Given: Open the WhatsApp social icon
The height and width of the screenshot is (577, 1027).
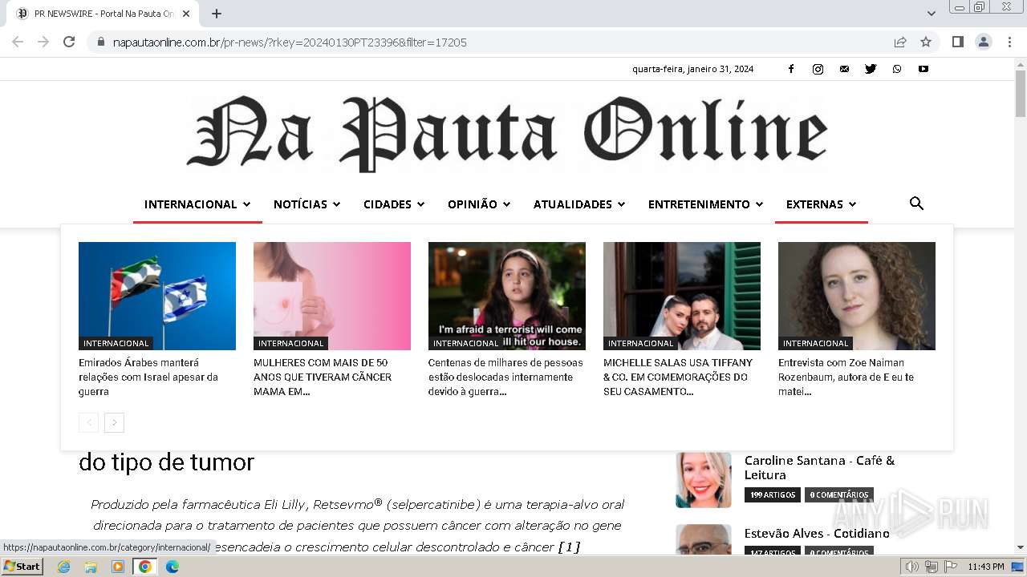Looking at the screenshot, I should coord(897,69).
